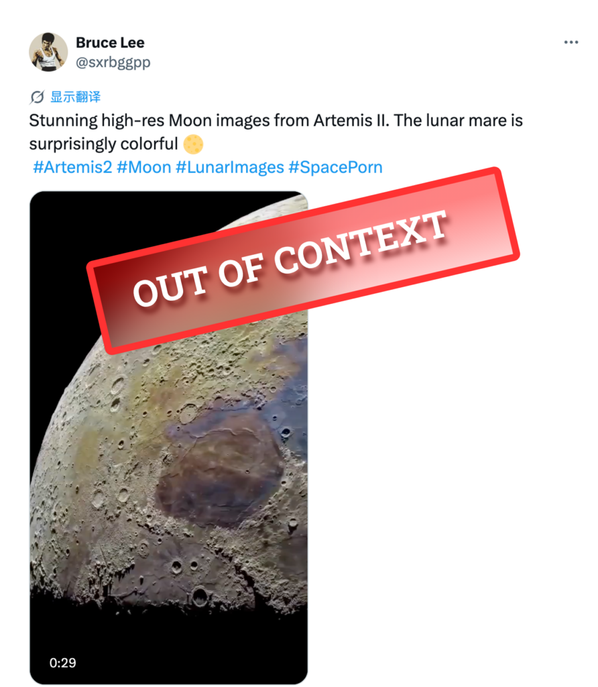This screenshot has height=687, width=598.
Task: Click the crater near the video bottom
Action: coord(200,596)
